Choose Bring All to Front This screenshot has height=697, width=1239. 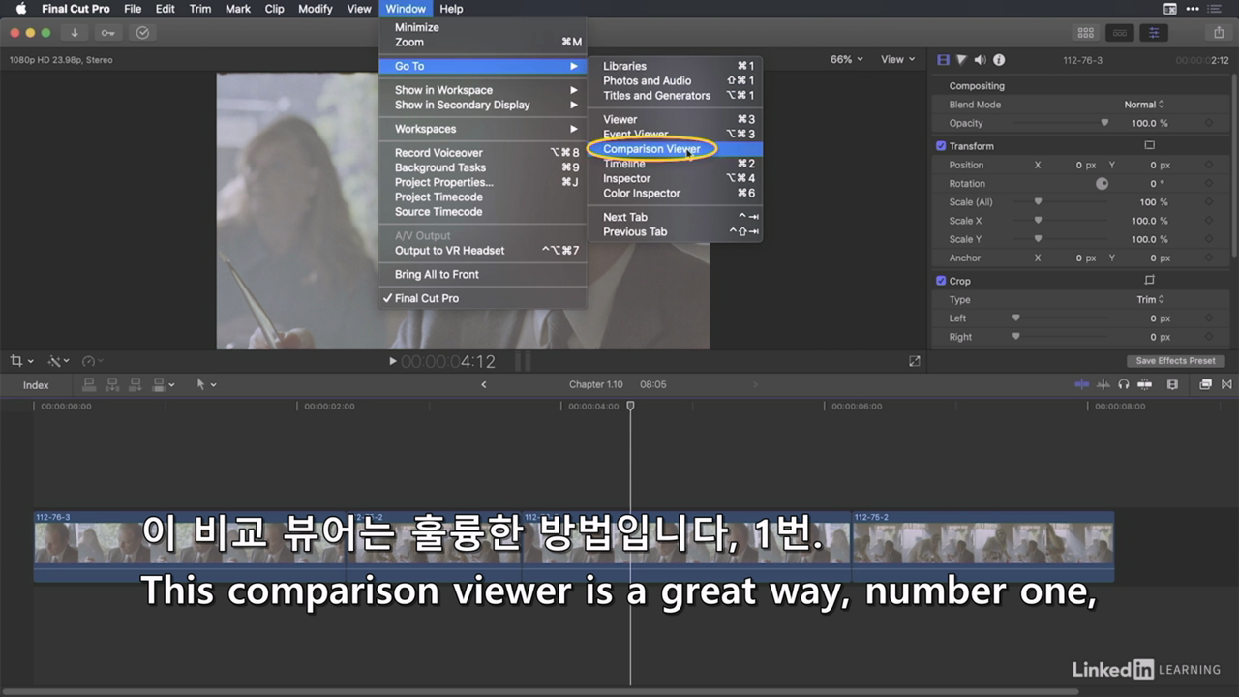coord(483,275)
